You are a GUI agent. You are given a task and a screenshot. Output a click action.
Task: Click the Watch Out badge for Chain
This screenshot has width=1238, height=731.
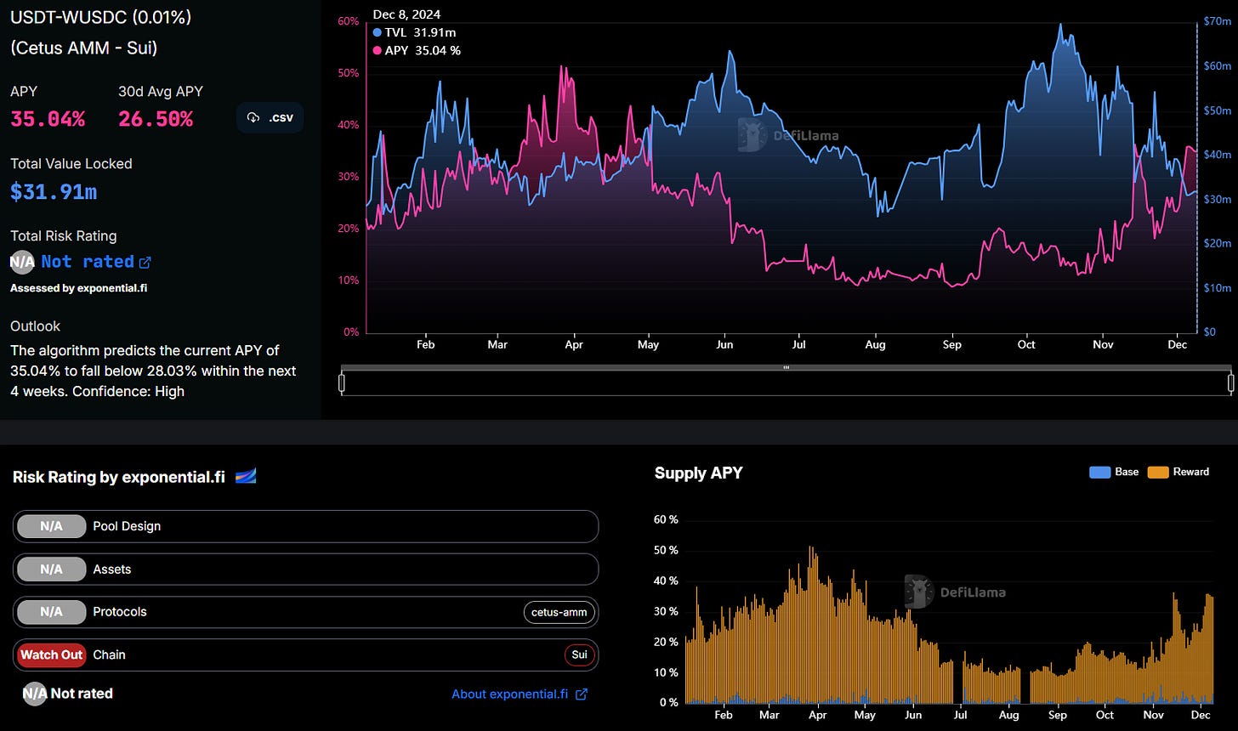[51, 654]
